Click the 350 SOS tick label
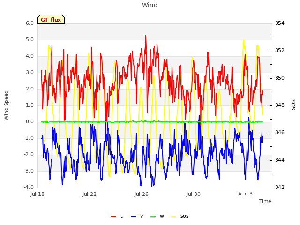This screenshot has height=225, width=300. [280, 78]
